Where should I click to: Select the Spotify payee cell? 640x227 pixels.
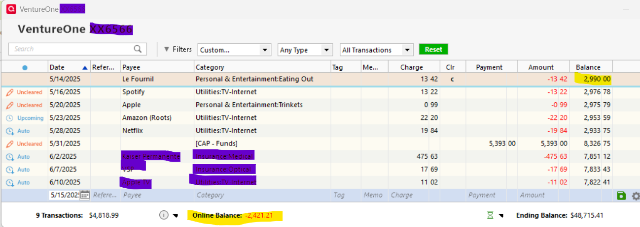click(157, 92)
